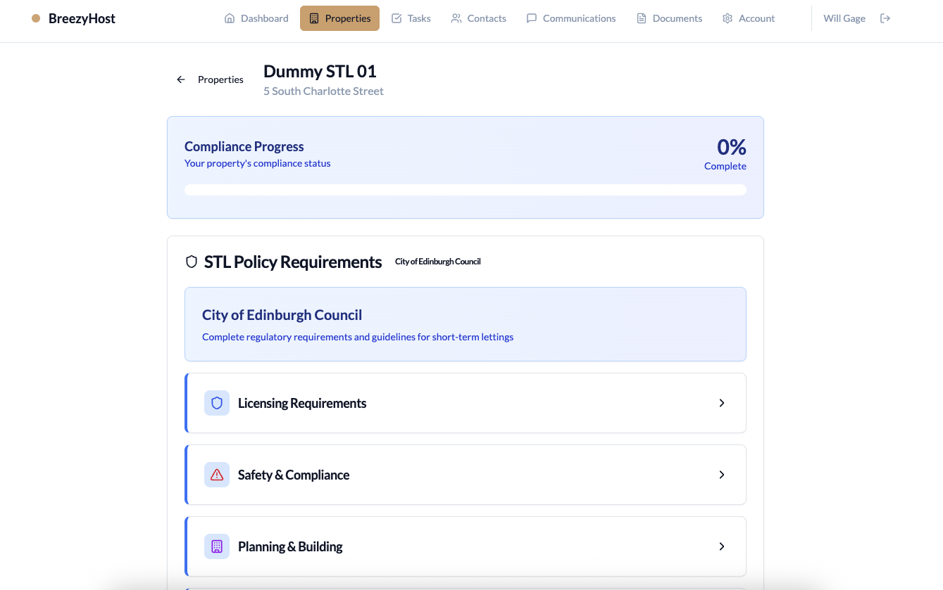Open the Properties nav tab
943x590 pixels.
tap(339, 18)
